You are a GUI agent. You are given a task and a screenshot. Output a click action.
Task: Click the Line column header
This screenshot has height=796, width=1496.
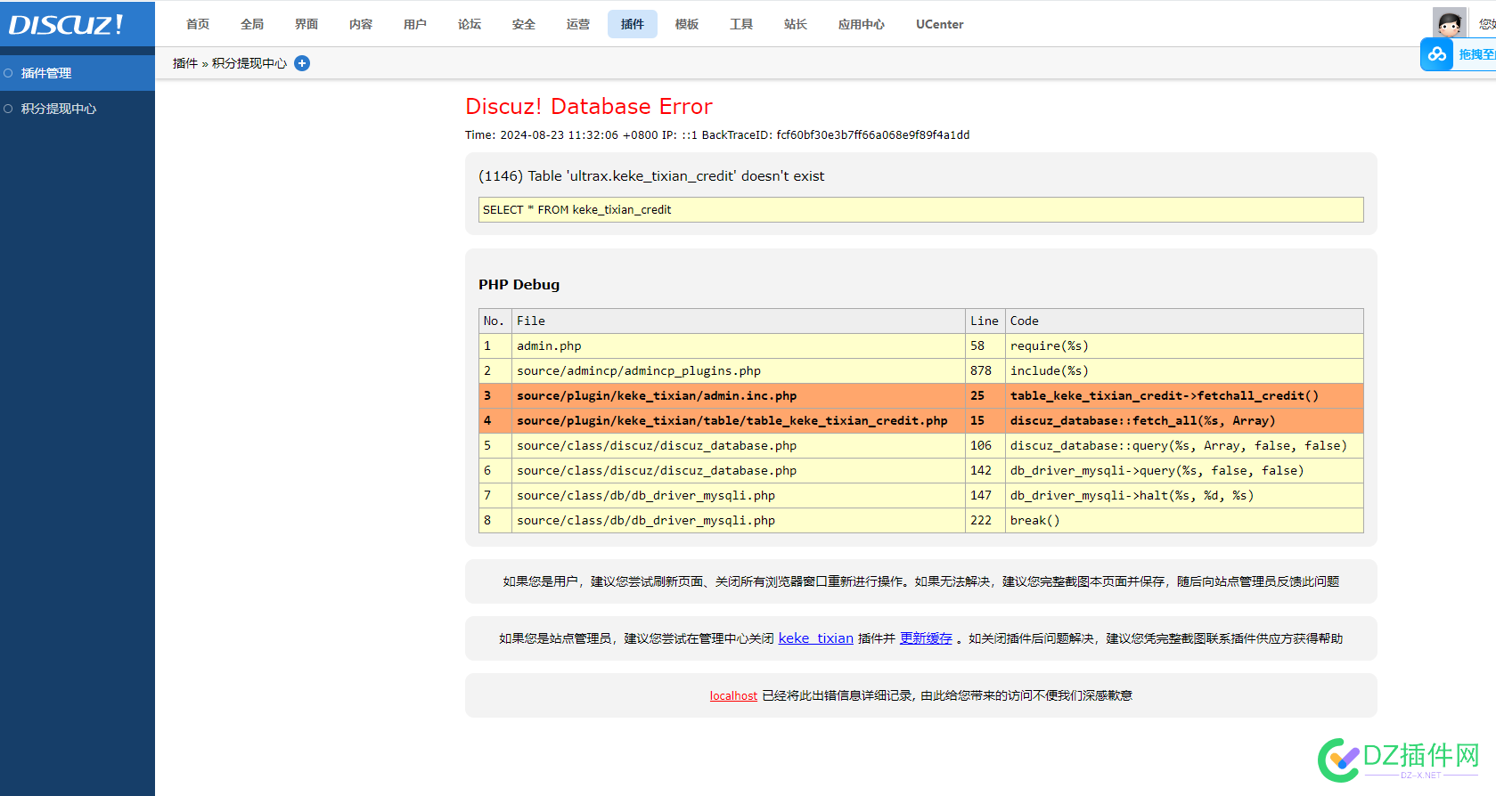[x=985, y=321]
